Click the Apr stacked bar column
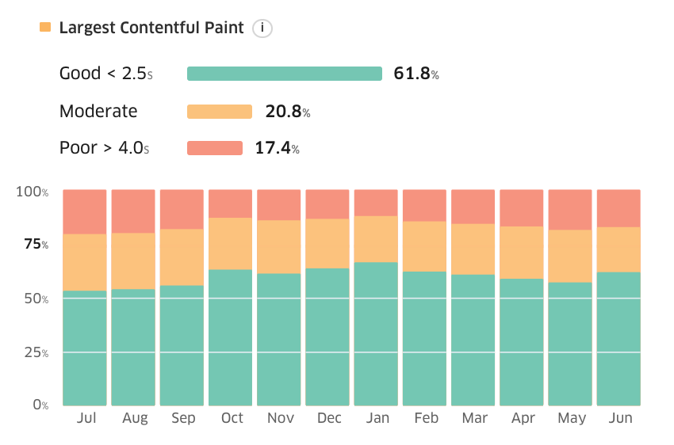Screen dimensions: 674x445 [x=522, y=298]
